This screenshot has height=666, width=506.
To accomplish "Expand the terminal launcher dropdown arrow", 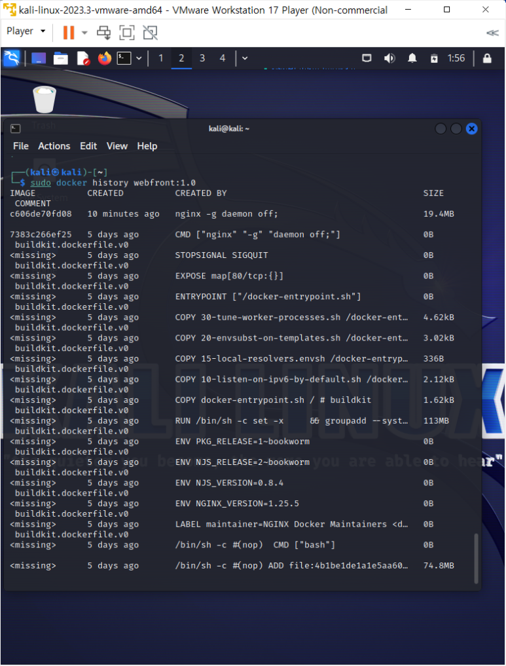I will click(x=139, y=58).
